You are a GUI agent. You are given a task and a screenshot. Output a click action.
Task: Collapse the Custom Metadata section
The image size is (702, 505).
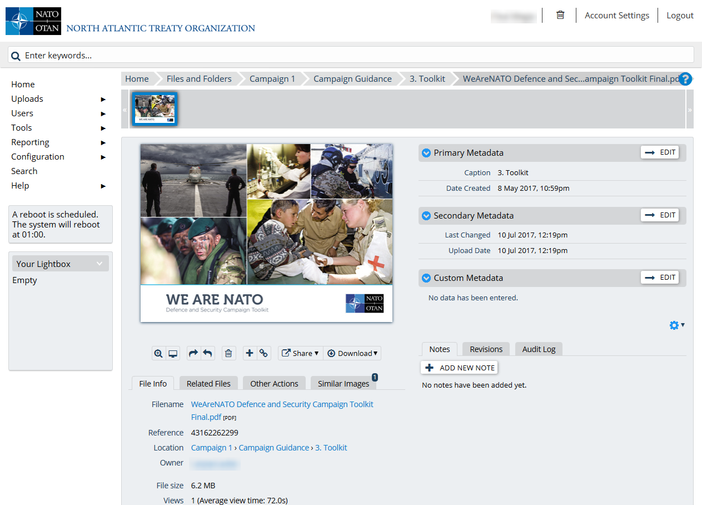click(x=426, y=278)
